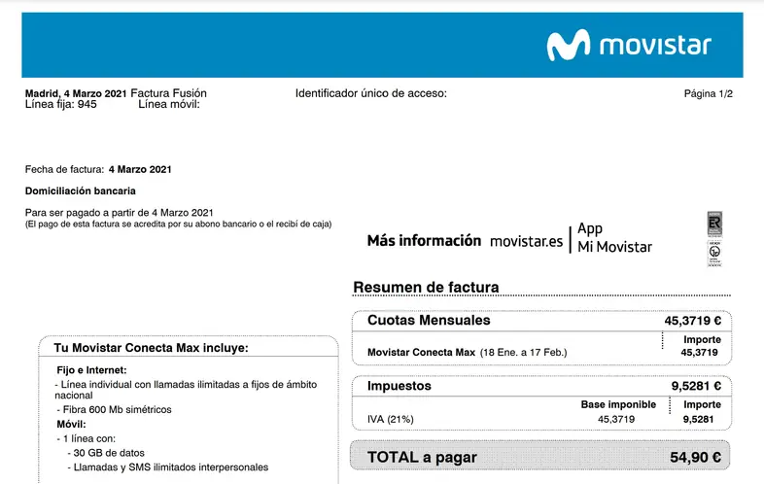Image resolution: width=764 pixels, height=484 pixels.
Task: Select the 'Impuestos' section title
Action: pyautogui.click(x=399, y=386)
